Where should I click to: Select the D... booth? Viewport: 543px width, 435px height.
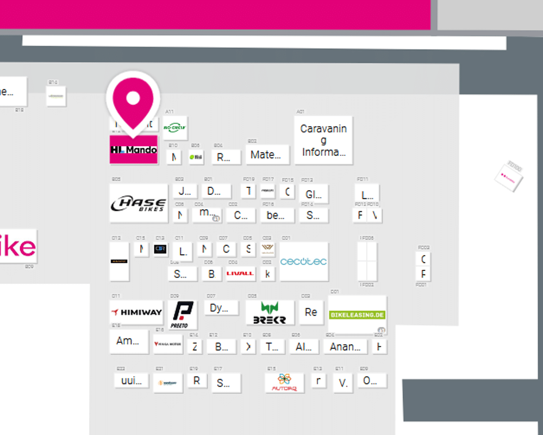[216, 191]
